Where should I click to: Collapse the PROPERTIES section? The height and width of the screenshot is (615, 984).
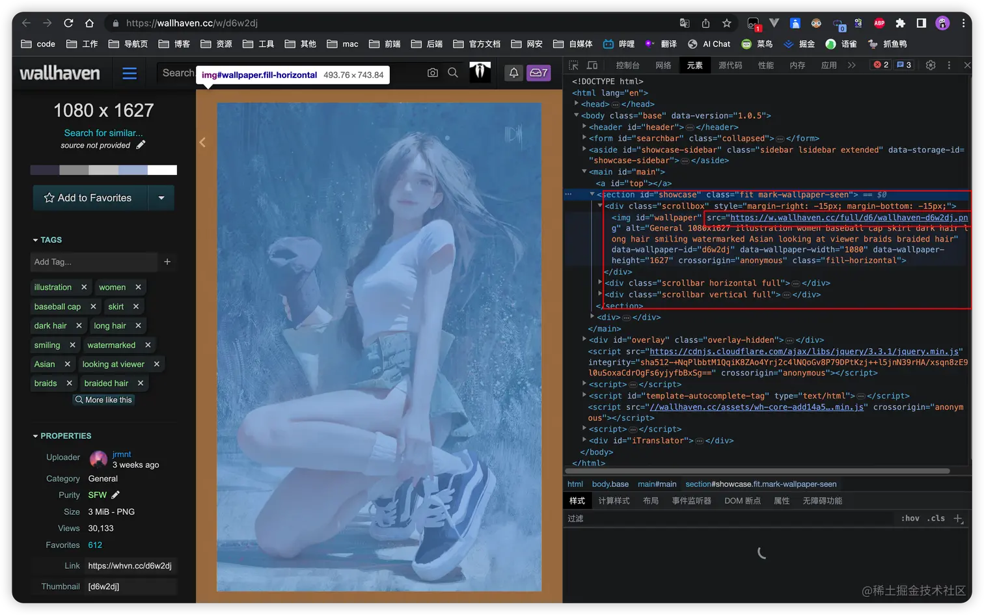tap(62, 436)
